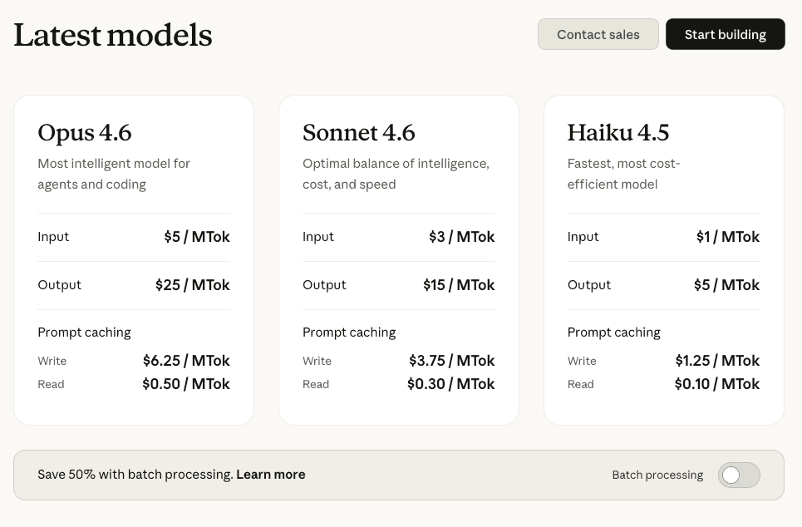The image size is (802, 527).
Task: Click the Latest models page heading
Action: [x=112, y=35]
